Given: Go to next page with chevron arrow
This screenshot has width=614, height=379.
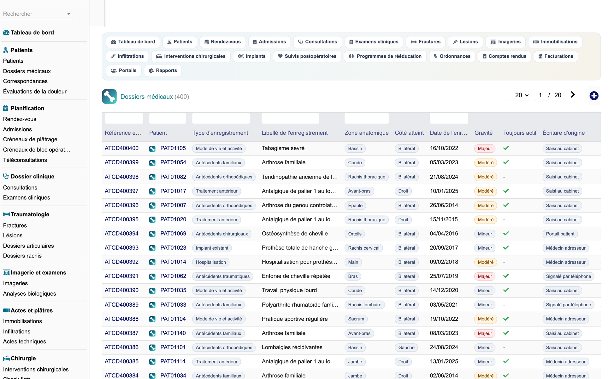Looking at the screenshot, I should tap(573, 95).
